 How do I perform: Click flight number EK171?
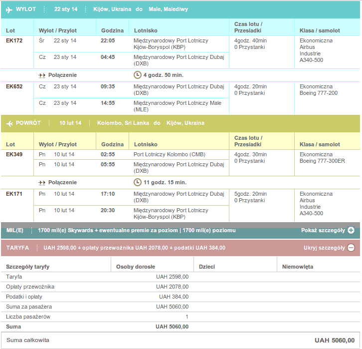[x=14, y=194]
